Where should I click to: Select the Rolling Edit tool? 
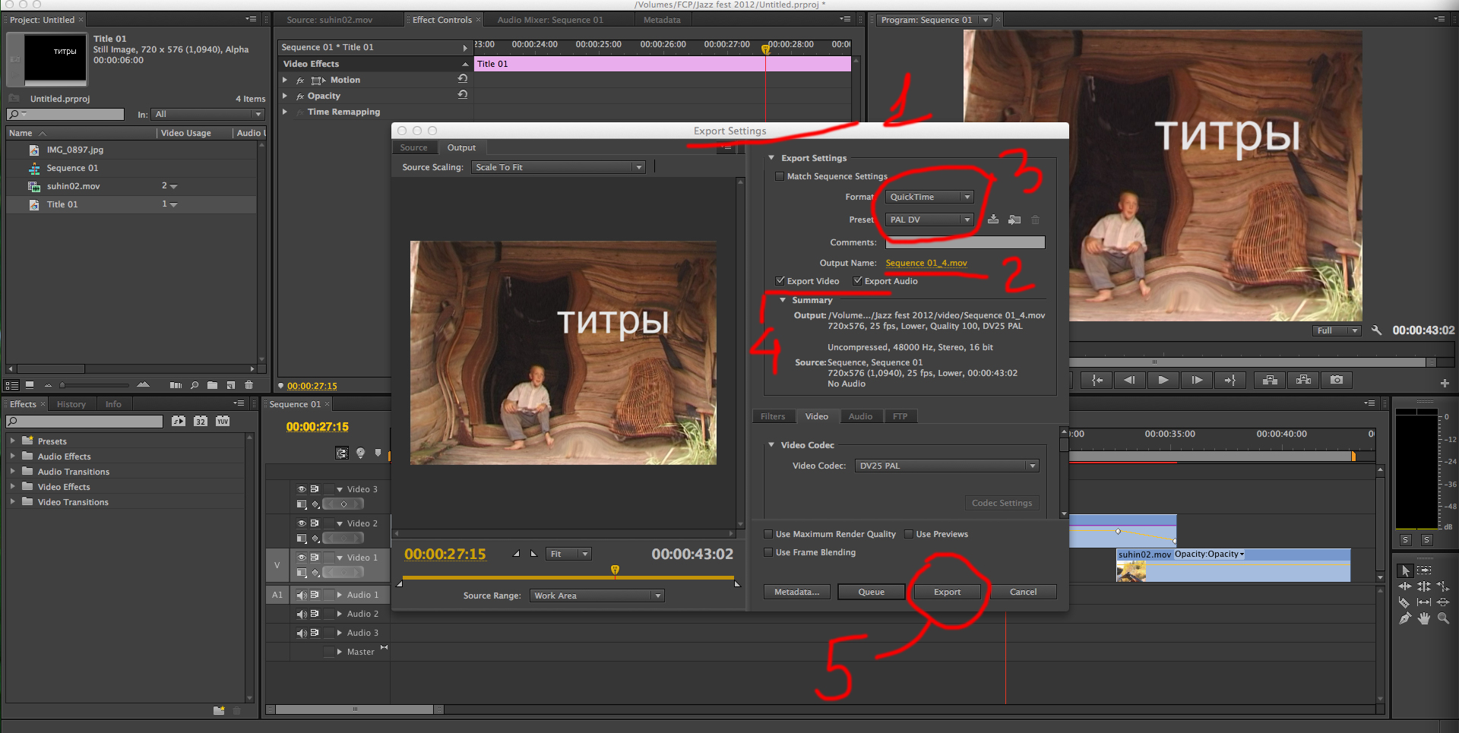point(1424,586)
